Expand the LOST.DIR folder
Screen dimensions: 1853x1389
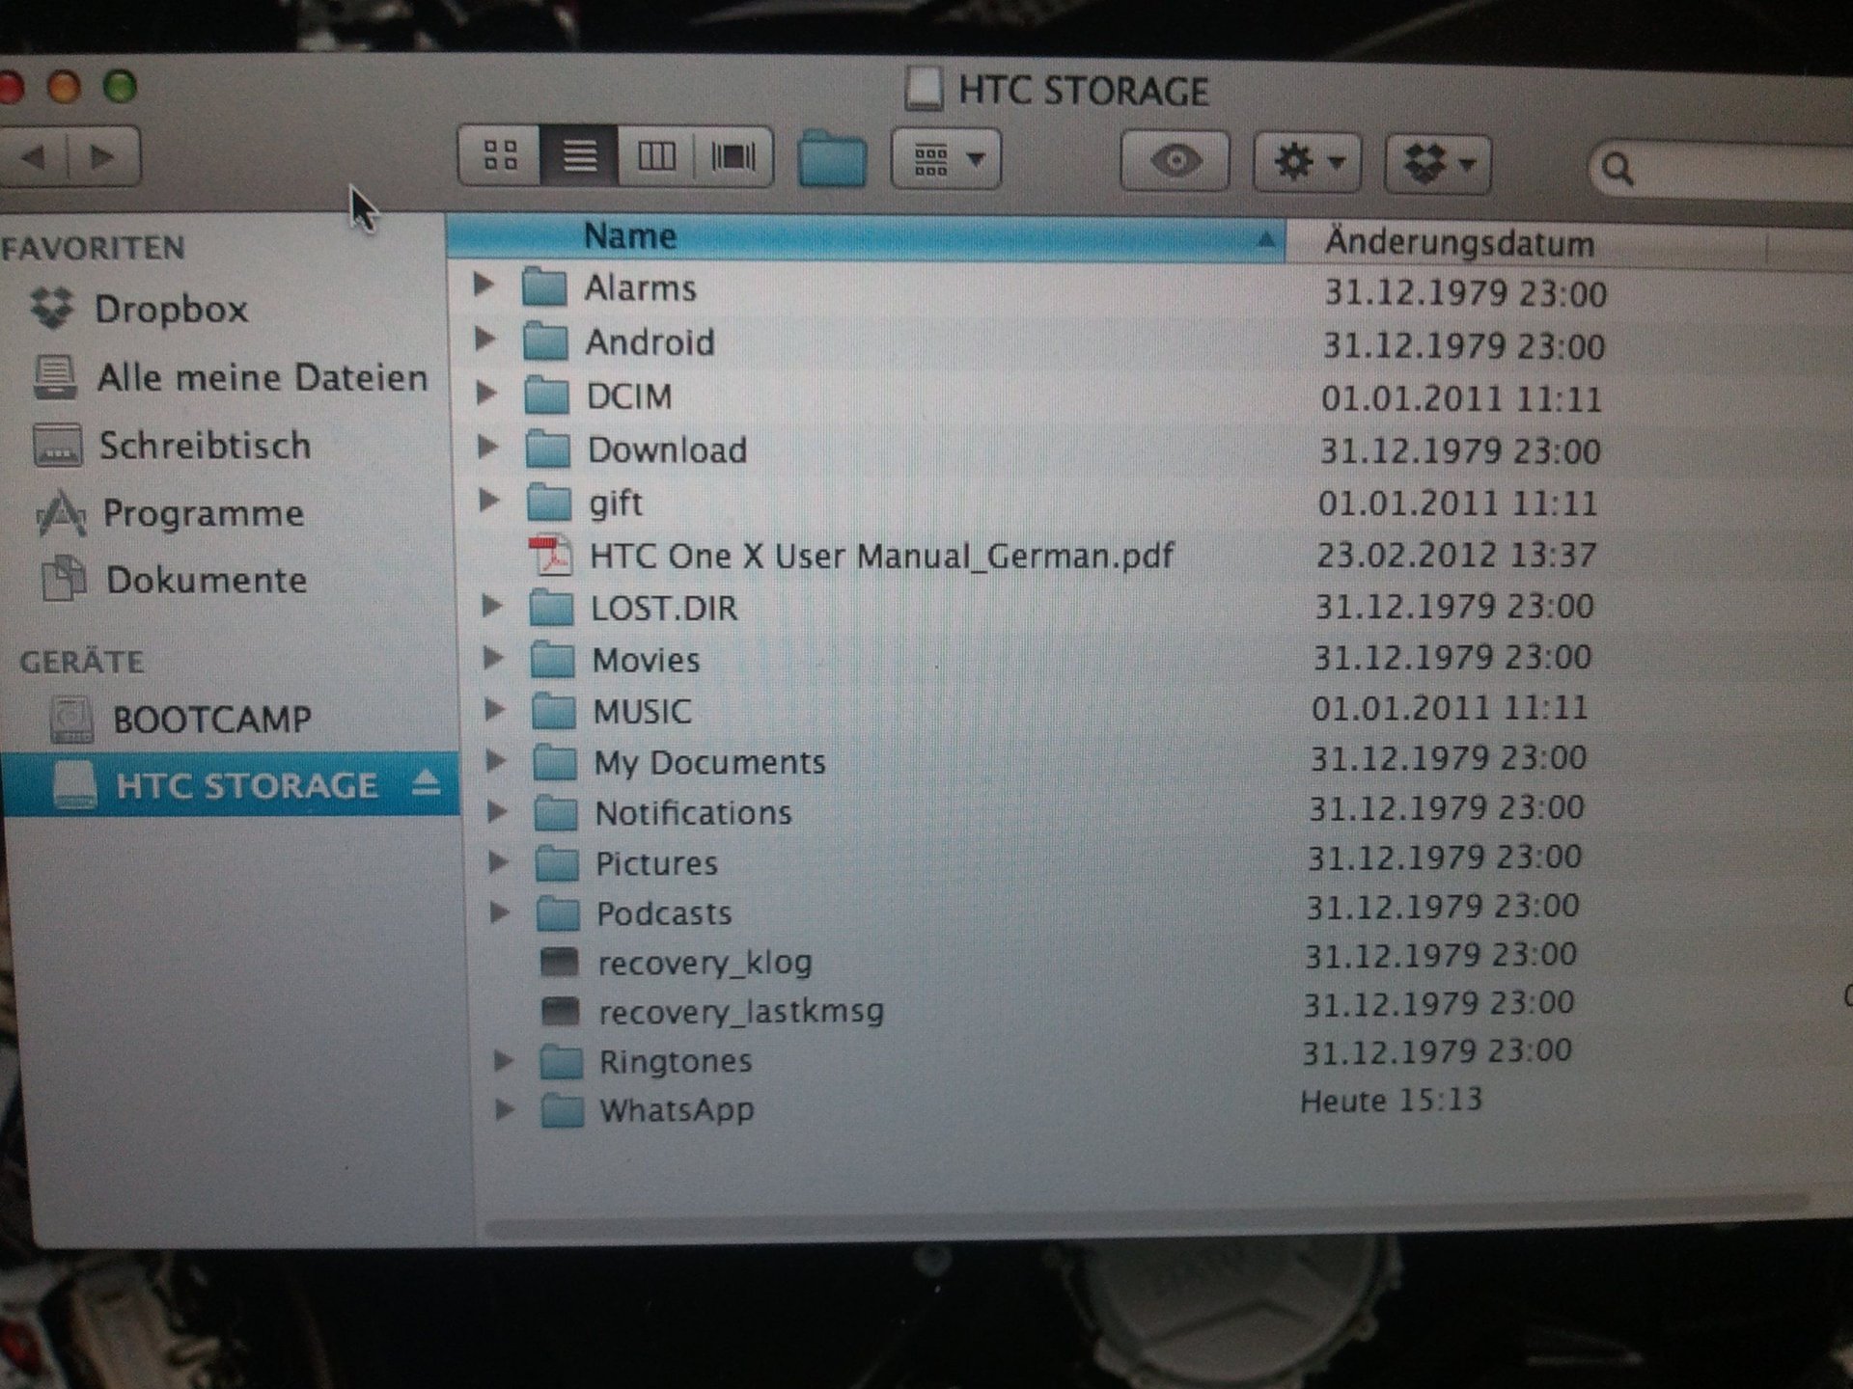491,606
